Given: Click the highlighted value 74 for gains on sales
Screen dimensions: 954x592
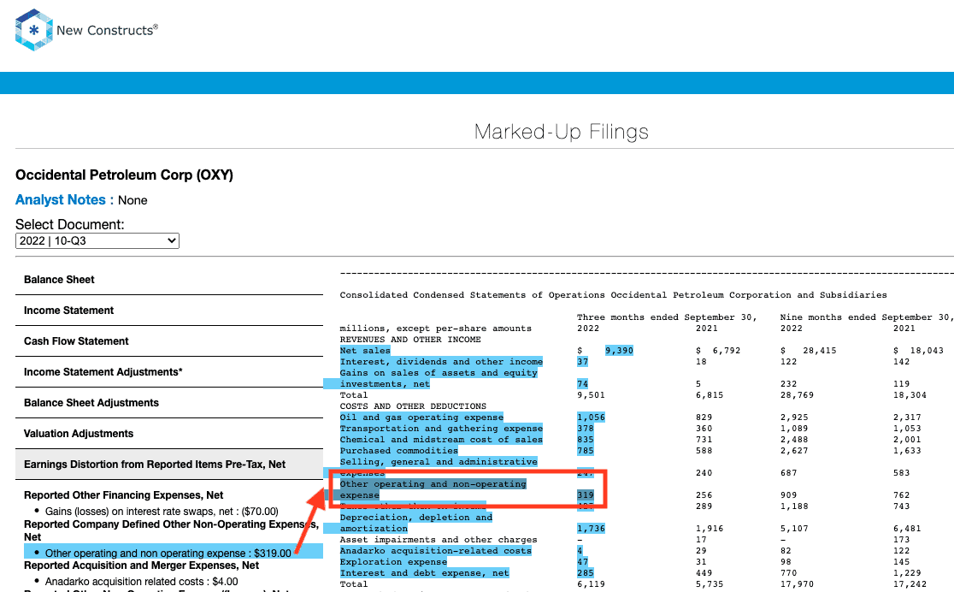Looking at the screenshot, I should tap(582, 384).
